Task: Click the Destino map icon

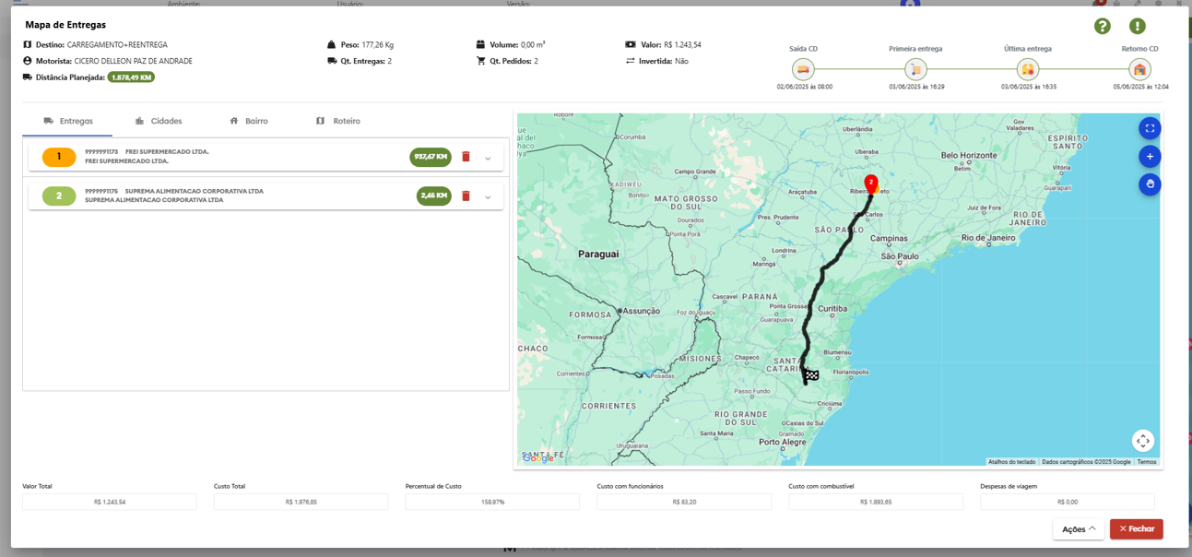Action: click(x=28, y=44)
